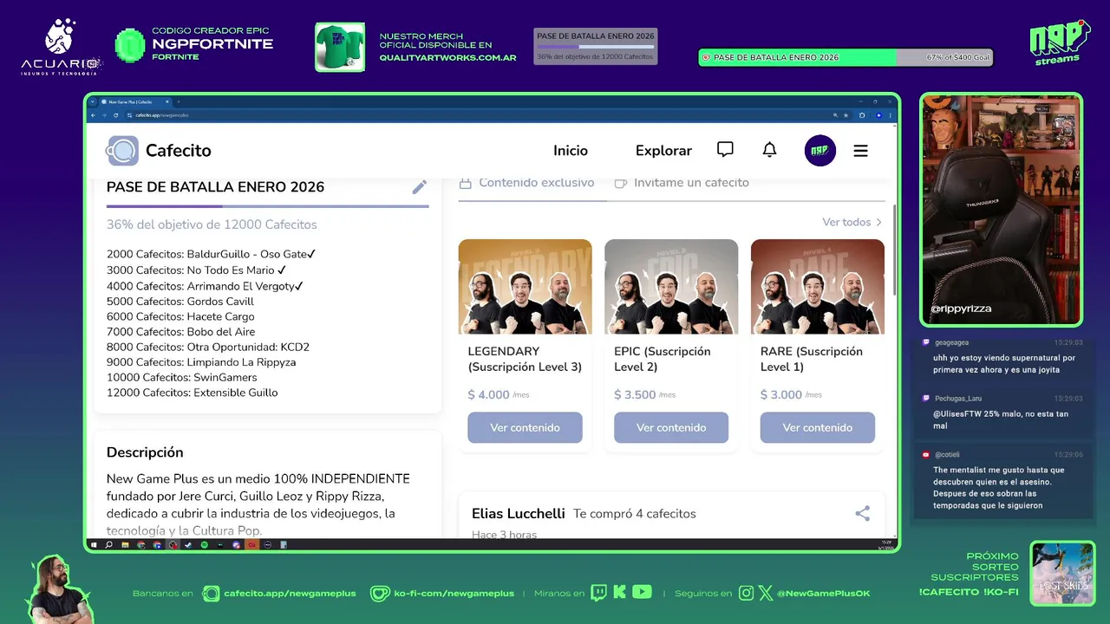Click the page vertical scrollbar
Screen dimensions: 1110x624
click(893, 251)
